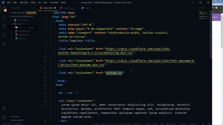223x125 pixels.
Task: Open the File menu
Action: point(9,2)
